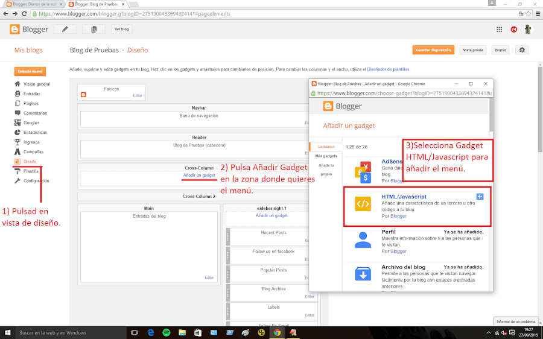The width and height of the screenshot is (543, 339).
Task: Add HTML/Javascript gadget with plus button
Action: [480, 197]
